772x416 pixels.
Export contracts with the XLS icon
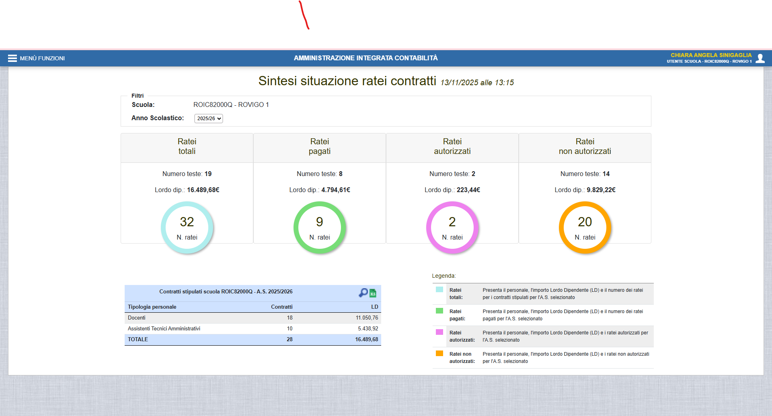tap(373, 293)
